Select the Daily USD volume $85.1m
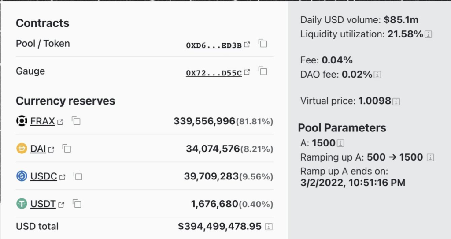Image resolution: width=451 pixels, height=239 pixels. 401,19
